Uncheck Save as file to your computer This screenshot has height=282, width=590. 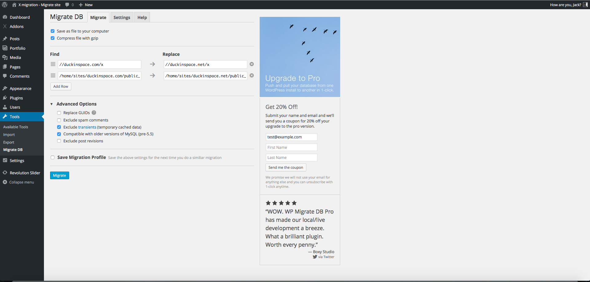pyautogui.click(x=53, y=31)
